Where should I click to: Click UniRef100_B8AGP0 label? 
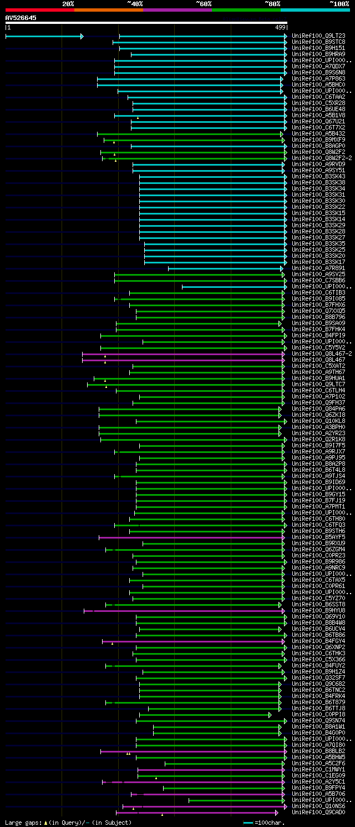click(x=318, y=146)
